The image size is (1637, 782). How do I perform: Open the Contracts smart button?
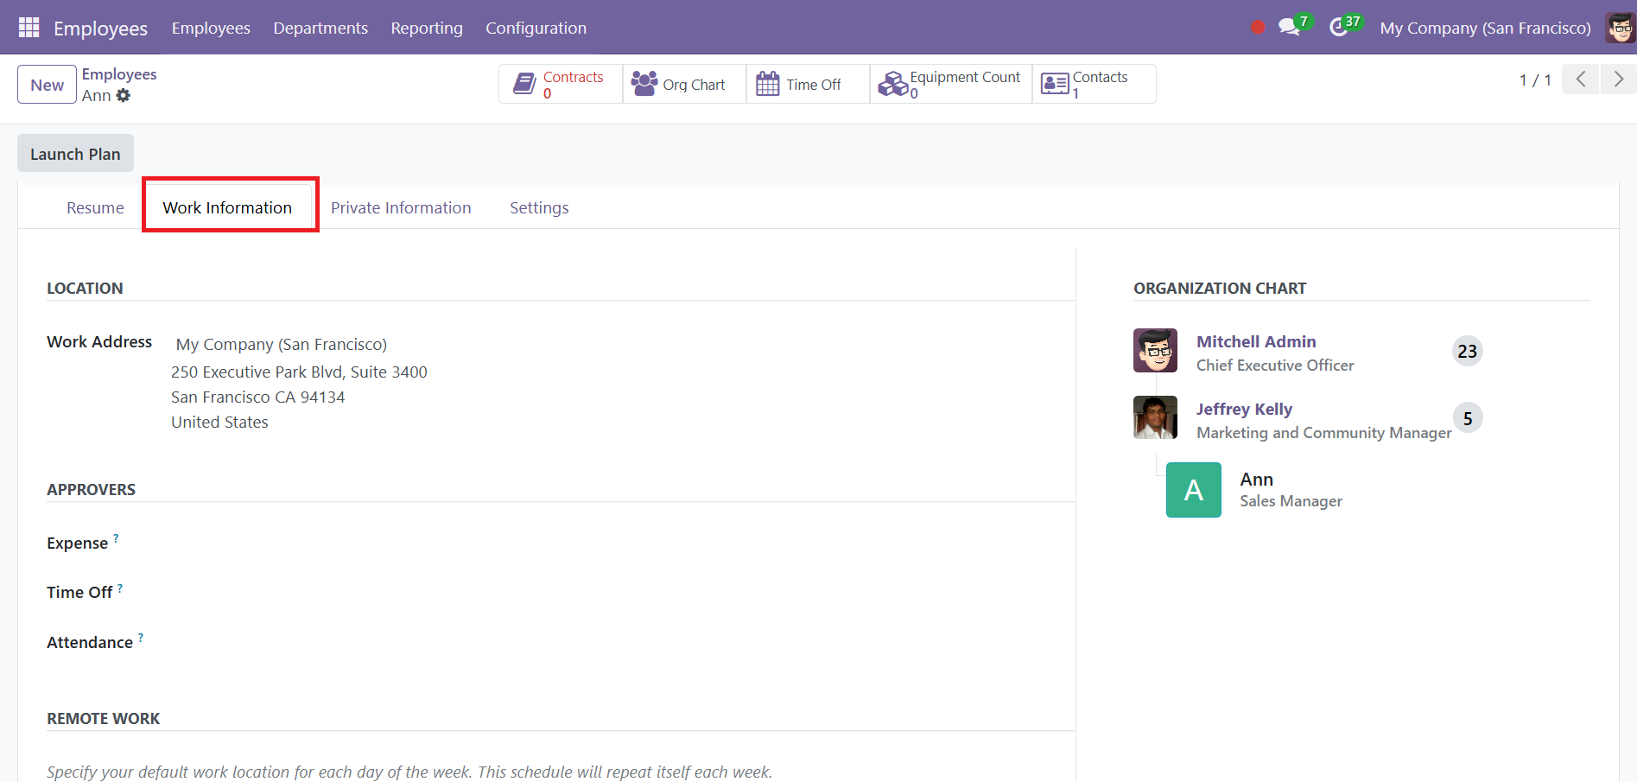(561, 84)
